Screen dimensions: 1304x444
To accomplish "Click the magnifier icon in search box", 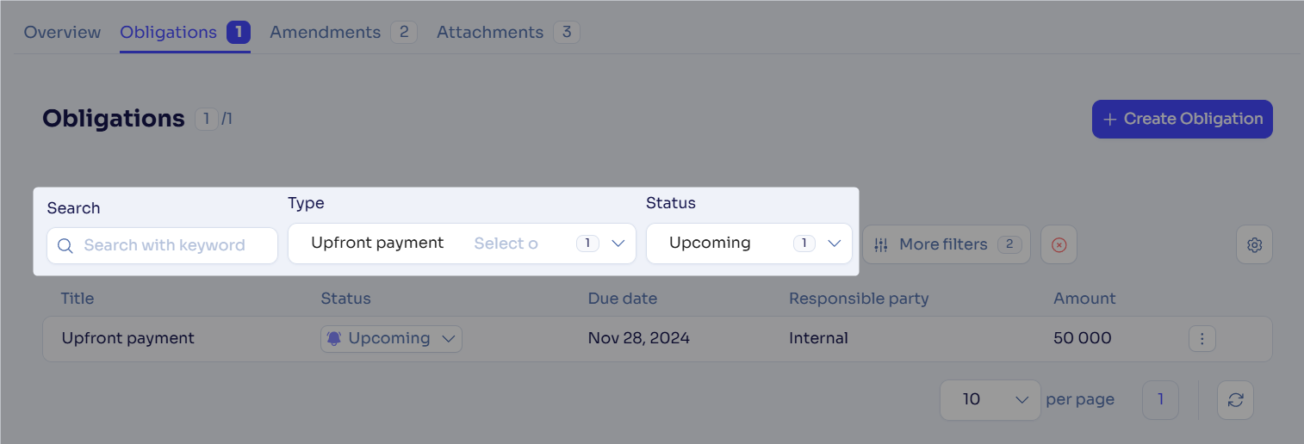I will pos(65,245).
